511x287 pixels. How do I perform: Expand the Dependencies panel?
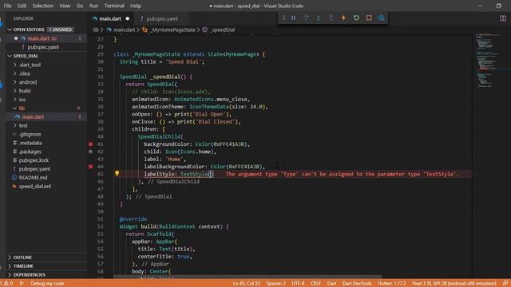pyautogui.click(x=46, y=275)
